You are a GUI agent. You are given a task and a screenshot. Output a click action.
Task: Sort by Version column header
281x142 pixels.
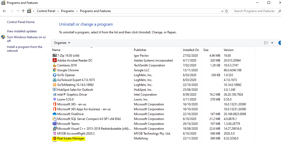click(x=238, y=50)
